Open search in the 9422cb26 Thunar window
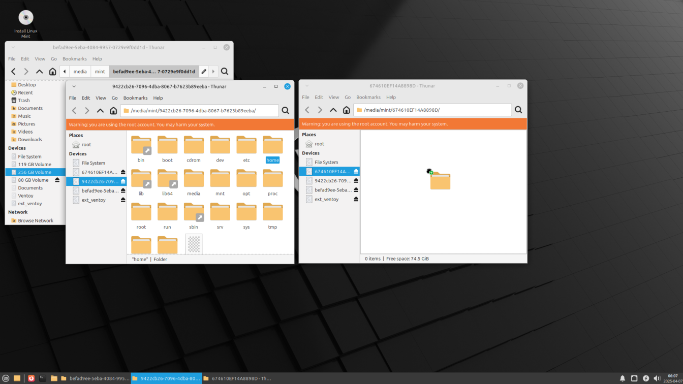Screen dimensions: 683x384 tap(286, 110)
